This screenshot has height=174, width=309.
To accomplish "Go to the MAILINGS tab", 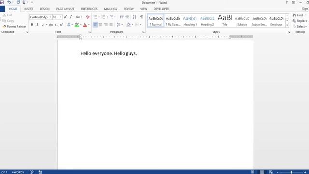I will pyautogui.click(x=111, y=9).
